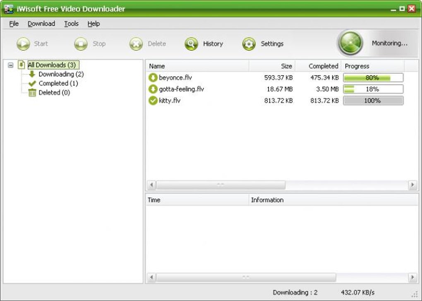
Task: Minimize the iWisoft window
Action: point(393,9)
